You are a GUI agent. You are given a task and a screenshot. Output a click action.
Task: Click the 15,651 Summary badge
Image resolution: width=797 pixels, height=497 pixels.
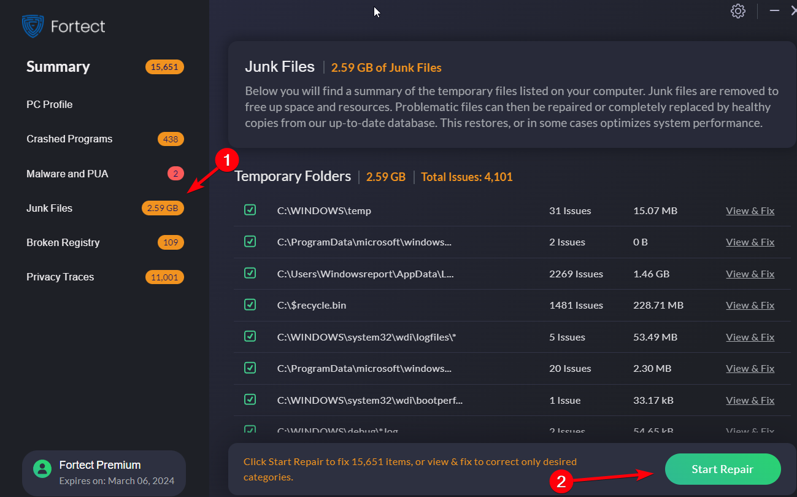[164, 67]
